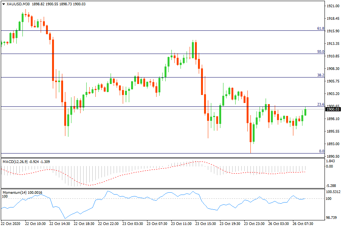
Task: Click the 26 Oct 07:30 time label
Action: coord(303,224)
